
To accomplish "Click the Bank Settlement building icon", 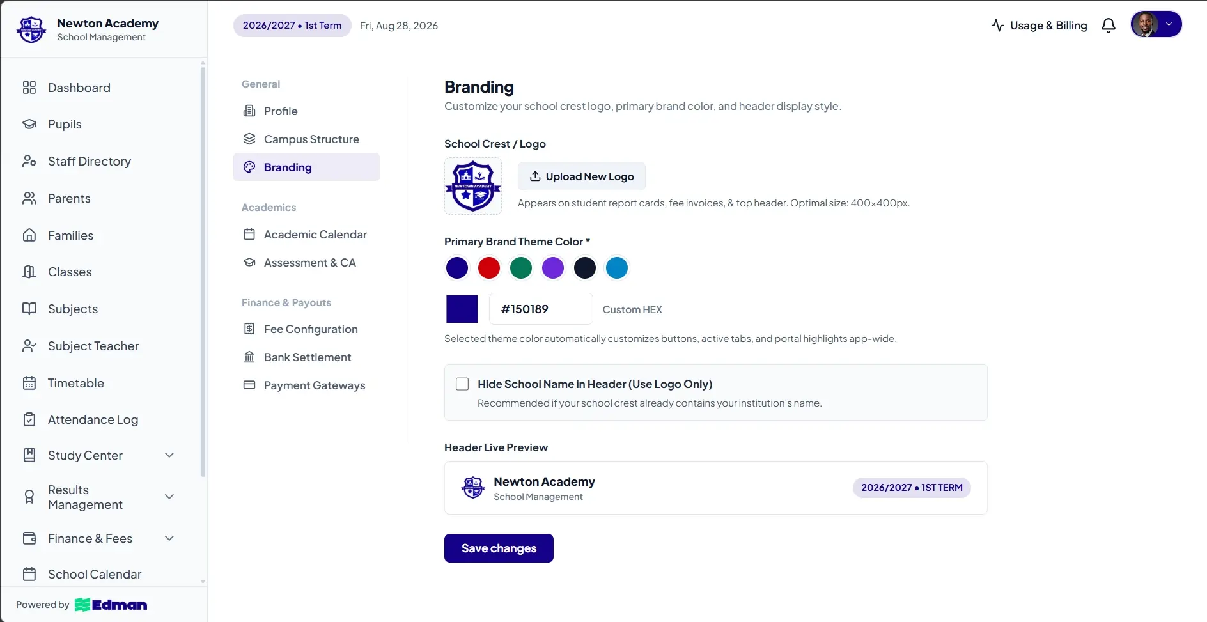I will [x=249, y=357].
